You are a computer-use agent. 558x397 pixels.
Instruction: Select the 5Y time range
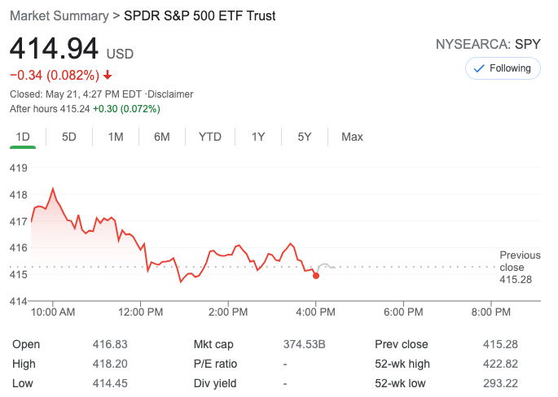point(305,137)
